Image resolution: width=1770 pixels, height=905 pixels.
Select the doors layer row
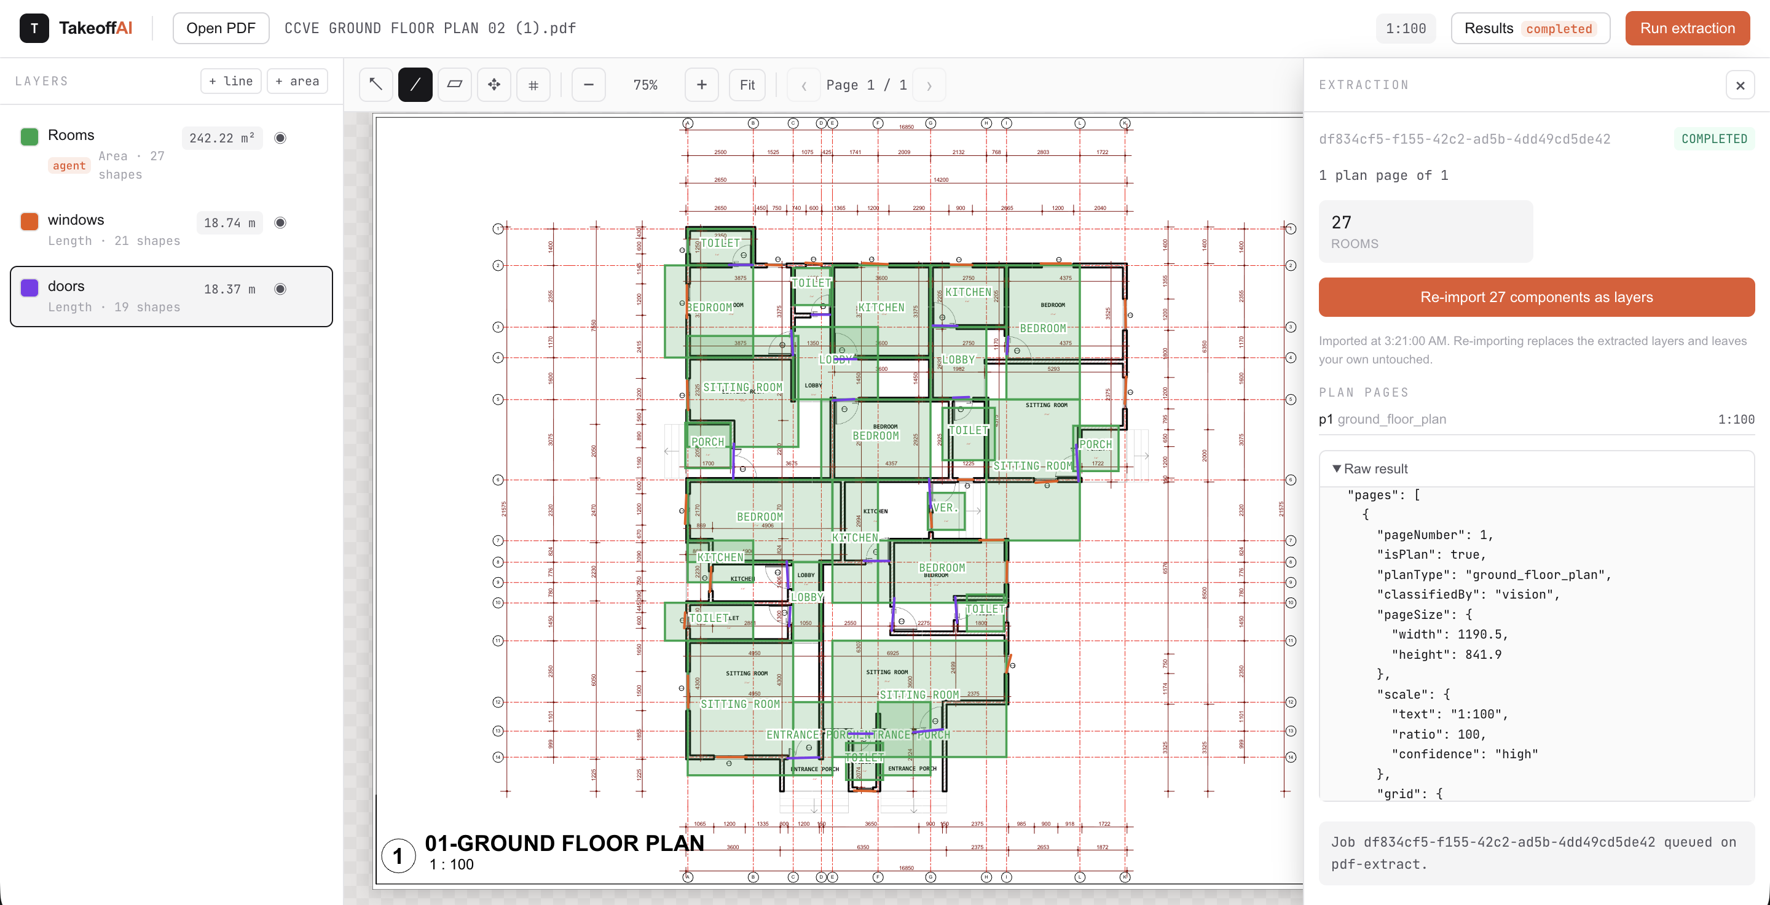172,297
